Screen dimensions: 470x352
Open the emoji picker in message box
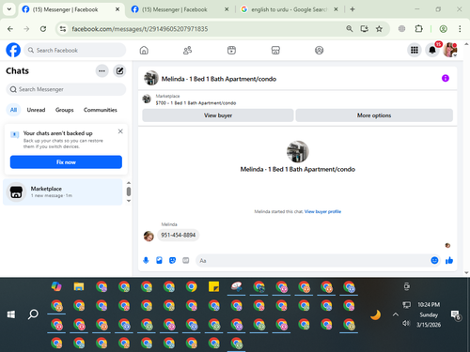434,260
